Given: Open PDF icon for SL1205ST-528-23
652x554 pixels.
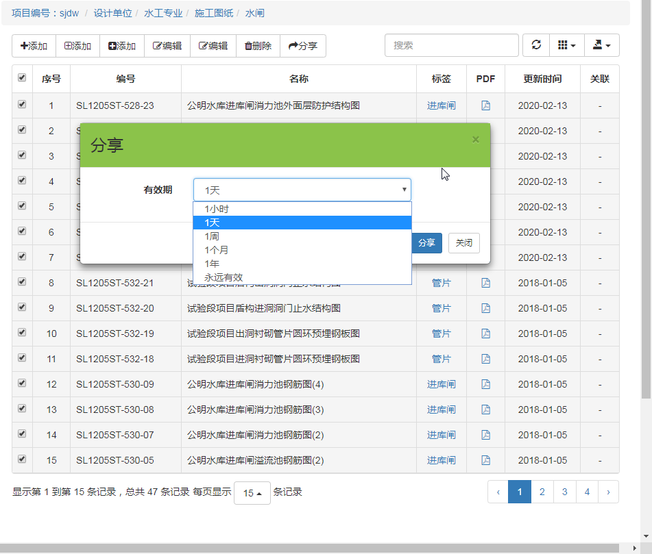Looking at the screenshot, I should coord(485,105).
